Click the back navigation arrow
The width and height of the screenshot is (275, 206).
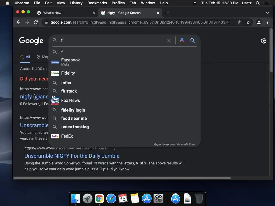19,22
